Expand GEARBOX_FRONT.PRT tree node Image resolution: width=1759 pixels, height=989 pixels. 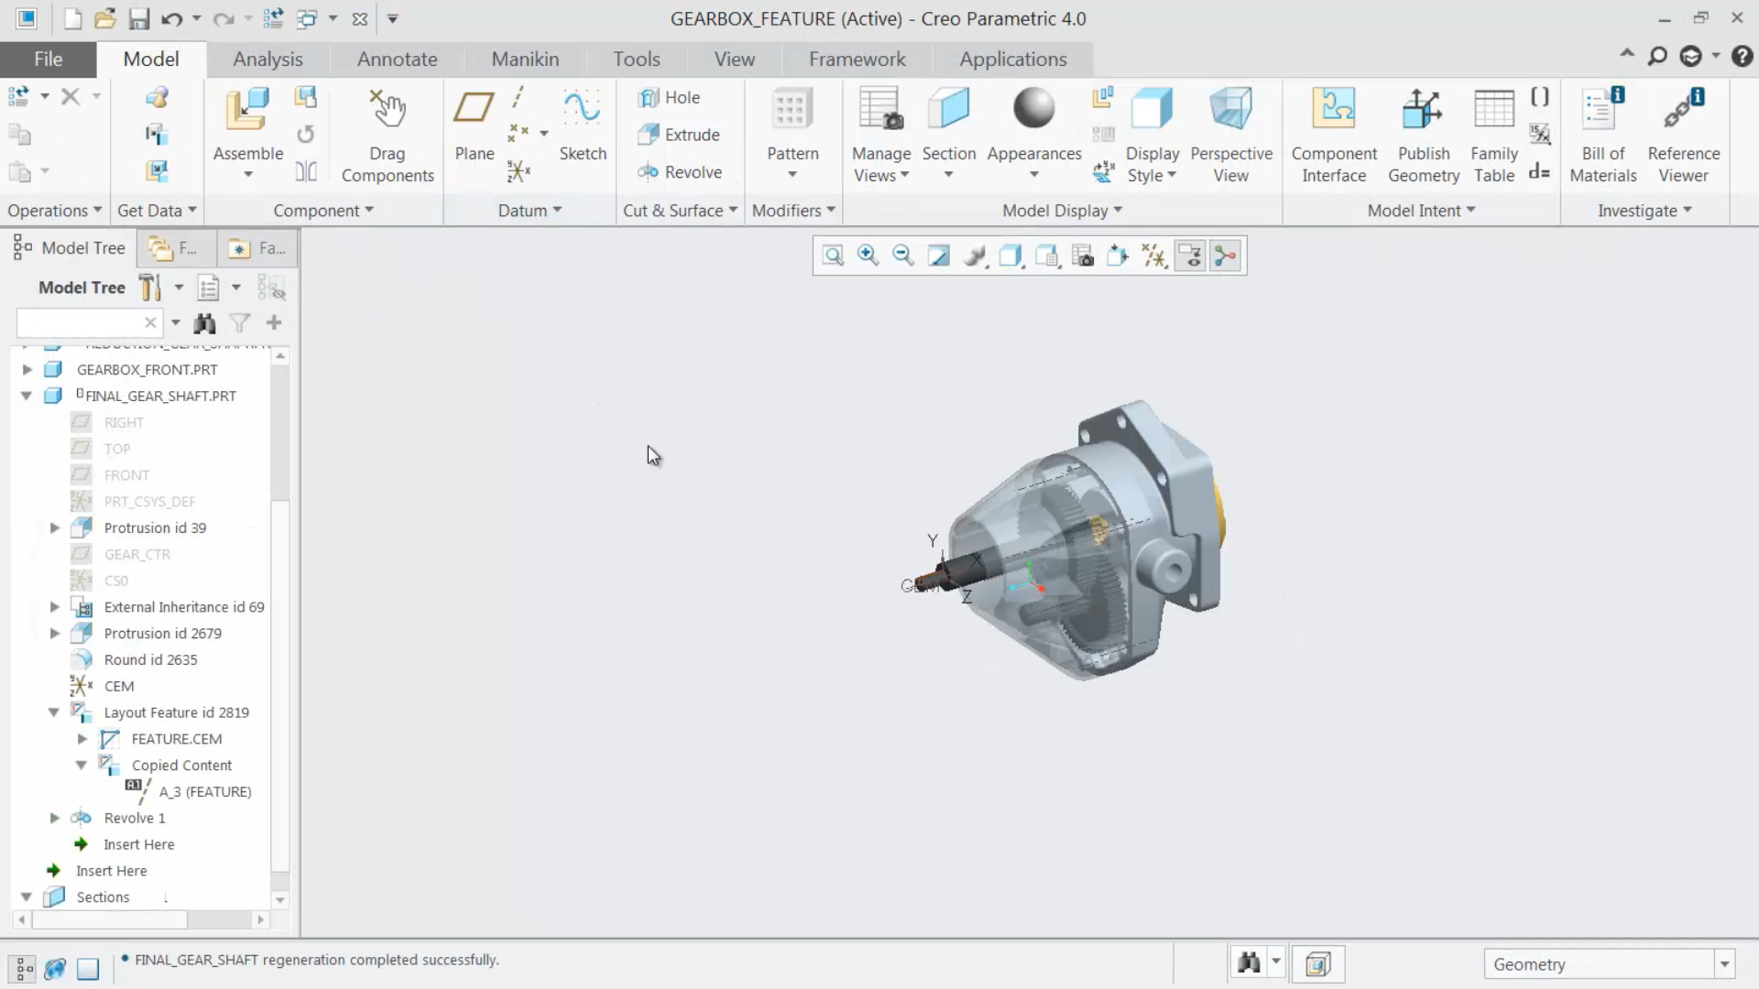click(27, 369)
